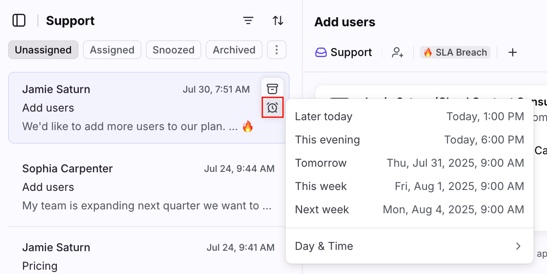Image resolution: width=547 pixels, height=274 pixels.
Task: Open the Snoozed tab
Action: pos(174,50)
